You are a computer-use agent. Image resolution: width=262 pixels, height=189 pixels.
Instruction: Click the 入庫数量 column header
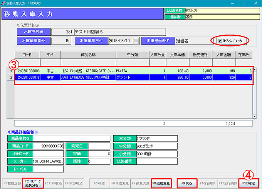158,55
